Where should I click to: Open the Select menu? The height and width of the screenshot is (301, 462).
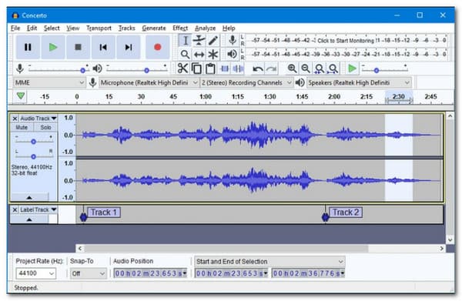(x=52, y=28)
